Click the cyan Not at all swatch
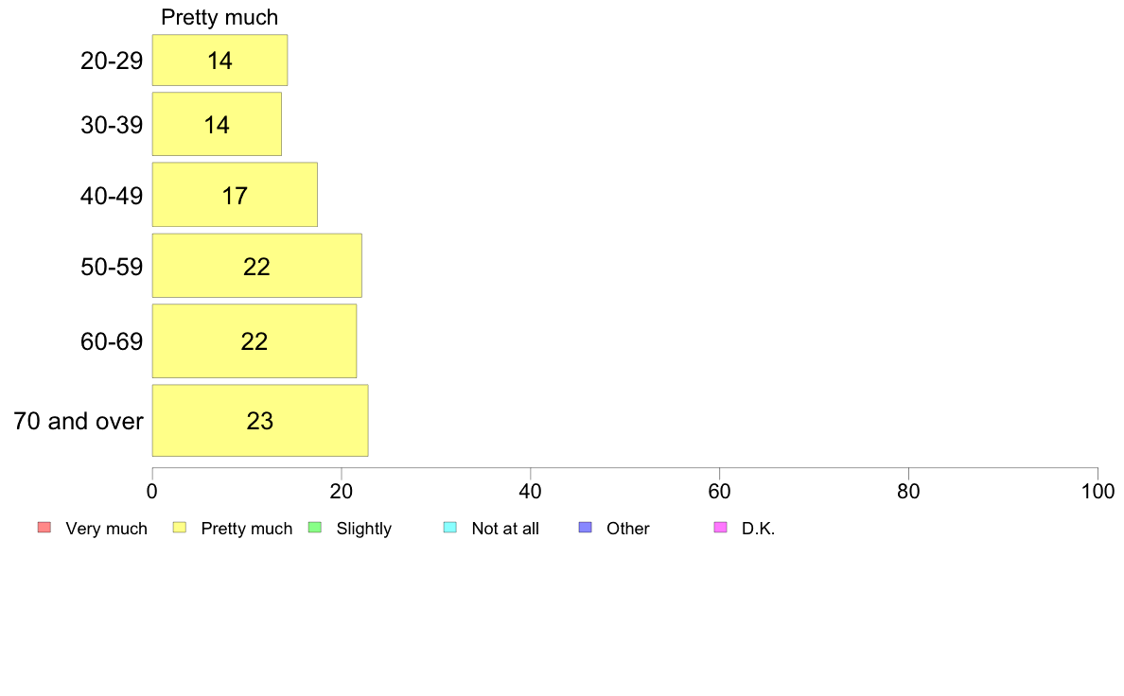Screen dimensions: 1124x696 tap(450, 528)
